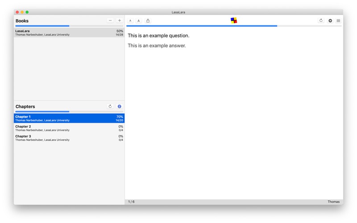The image size is (357, 223).
Task: Open the share icon in toolbar
Action: tap(148, 21)
